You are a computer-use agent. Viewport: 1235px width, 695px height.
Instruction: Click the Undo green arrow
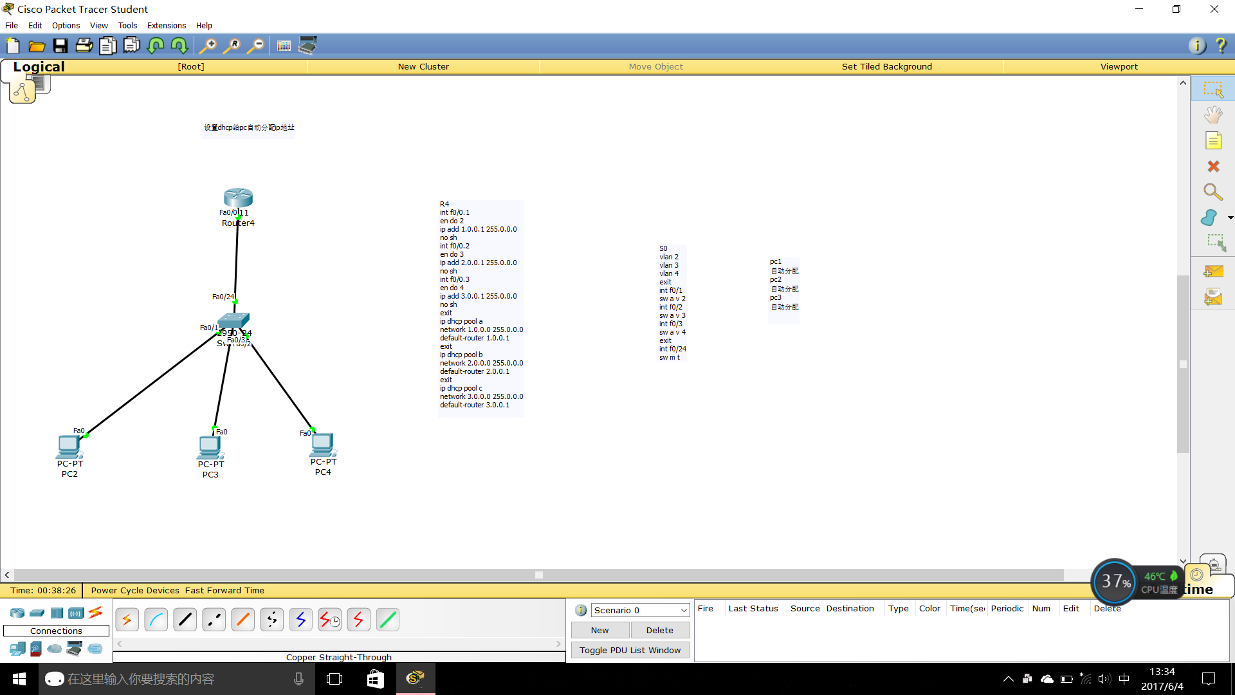[156, 46]
